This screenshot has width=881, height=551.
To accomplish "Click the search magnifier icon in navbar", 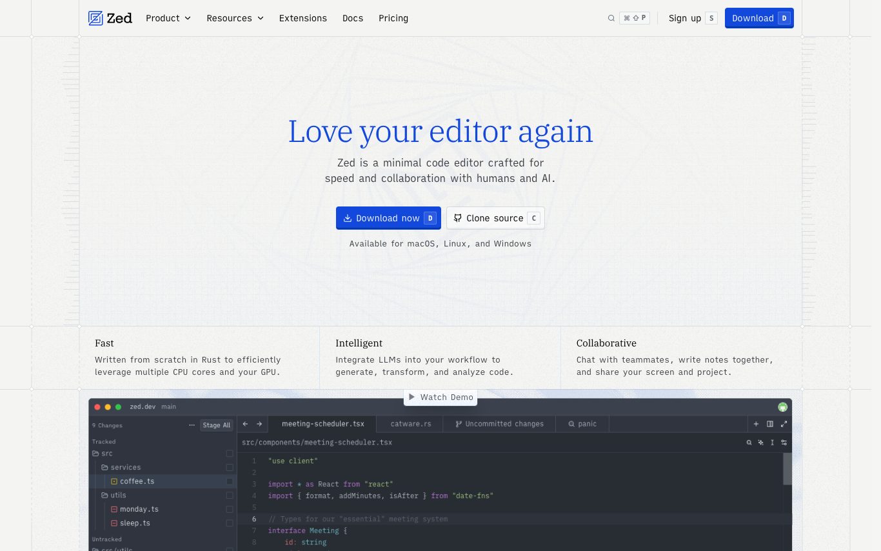I will (611, 18).
